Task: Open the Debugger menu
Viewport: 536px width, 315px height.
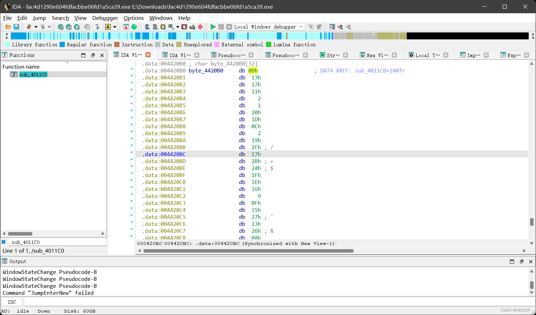Action: coord(105,18)
